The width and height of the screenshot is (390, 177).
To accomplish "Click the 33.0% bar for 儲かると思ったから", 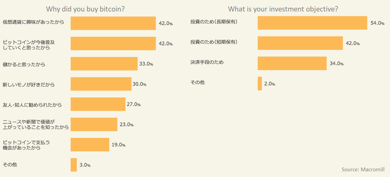I will pos(104,64).
